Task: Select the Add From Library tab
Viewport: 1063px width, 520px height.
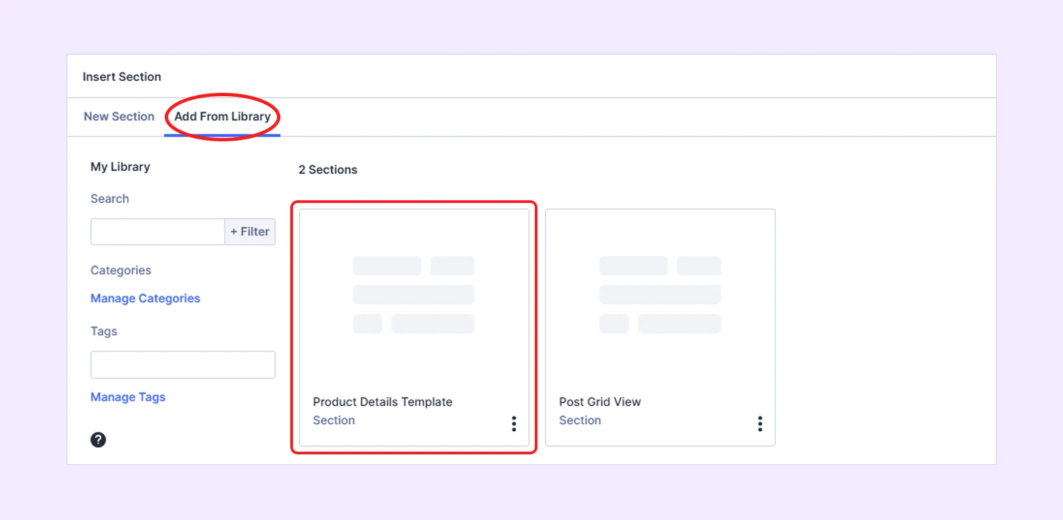Action: [x=223, y=117]
